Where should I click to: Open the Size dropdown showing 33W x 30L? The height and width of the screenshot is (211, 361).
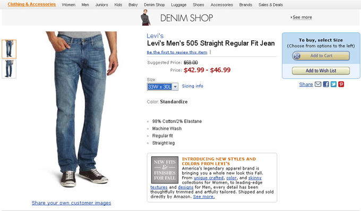(162, 87)
